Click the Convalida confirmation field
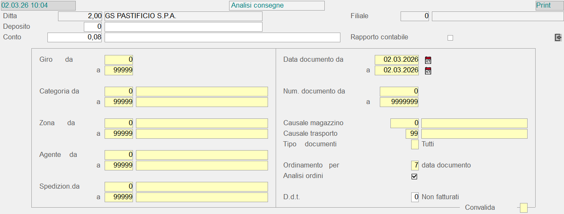564x214 pixels. tap(524, 208)
